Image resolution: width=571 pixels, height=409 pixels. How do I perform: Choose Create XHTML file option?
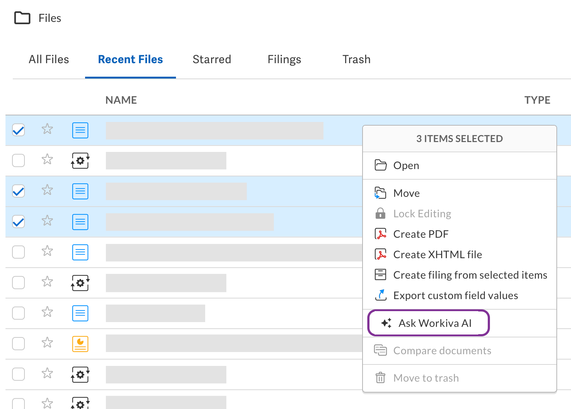coord(437,255)
